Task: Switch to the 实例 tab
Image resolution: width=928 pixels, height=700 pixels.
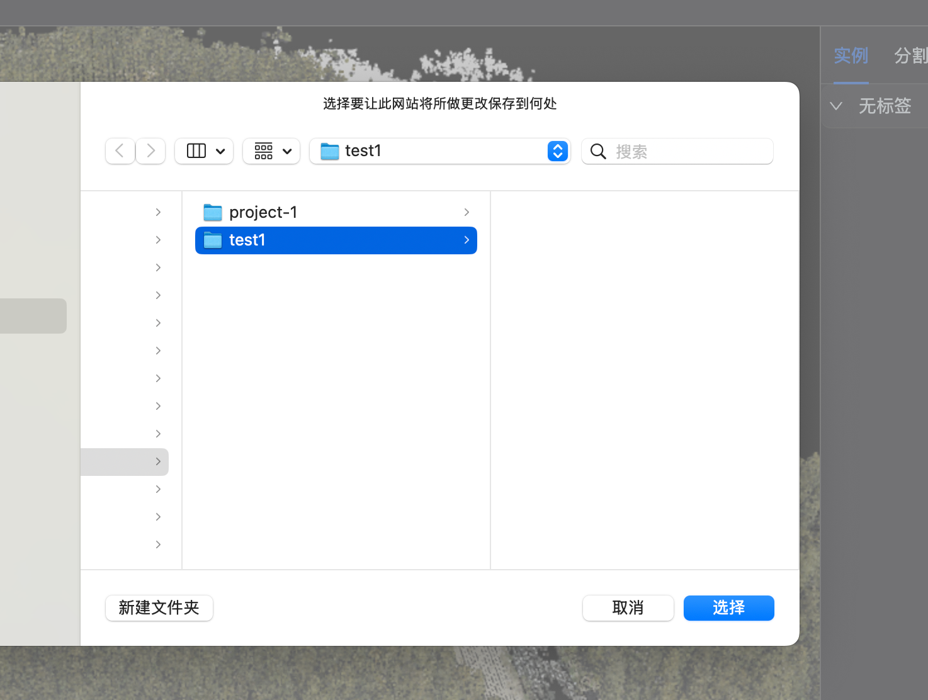Action: pyautogui.click(x=851, y=55)
